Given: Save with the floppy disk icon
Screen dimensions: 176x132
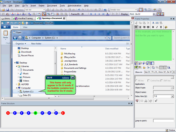Looking at the screenshot, I should pyautogui.click(x=7, y=10).
